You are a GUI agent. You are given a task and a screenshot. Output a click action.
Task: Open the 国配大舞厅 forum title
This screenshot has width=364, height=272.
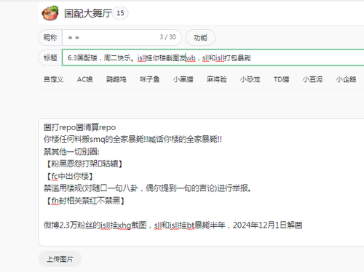point(88,13)
